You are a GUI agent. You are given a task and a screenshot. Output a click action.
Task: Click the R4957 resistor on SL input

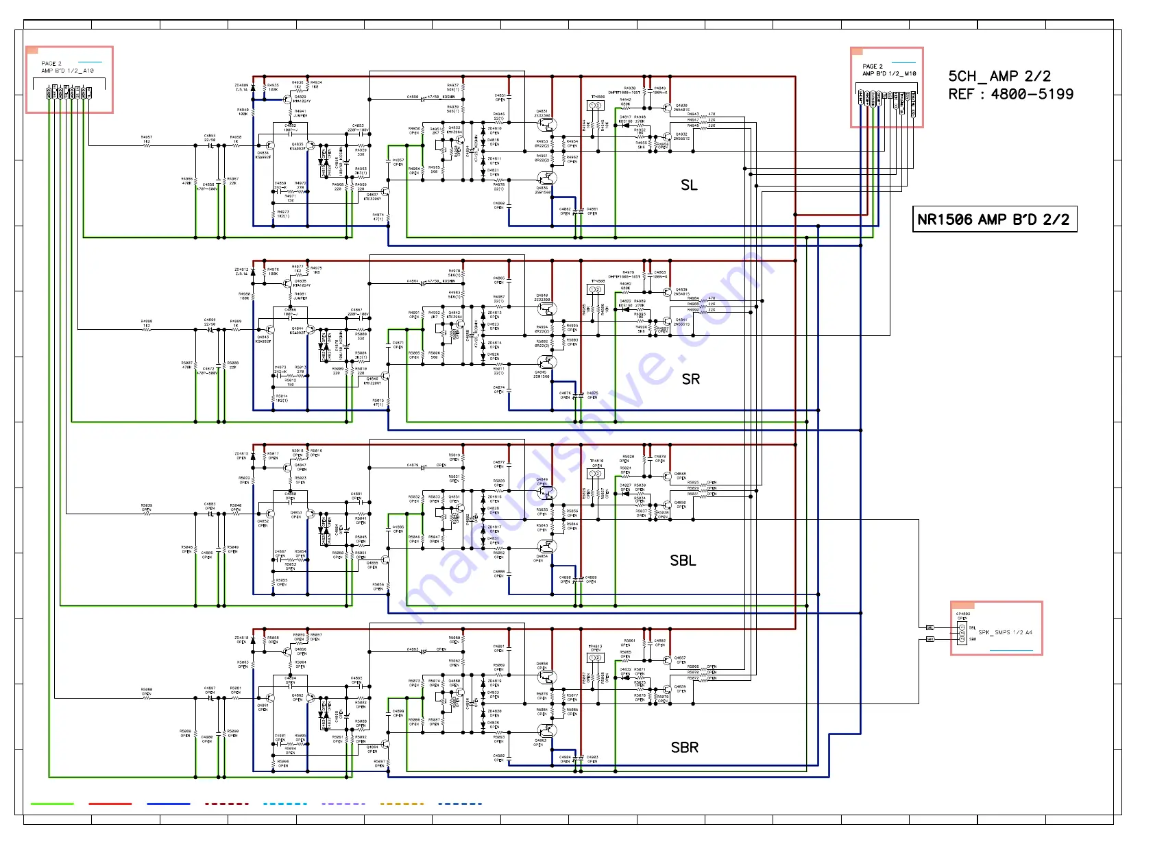point(147,145)
